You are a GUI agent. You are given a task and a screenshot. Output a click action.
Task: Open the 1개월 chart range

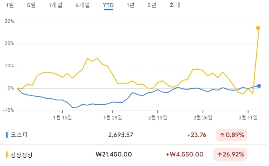(x=55, y=5)
